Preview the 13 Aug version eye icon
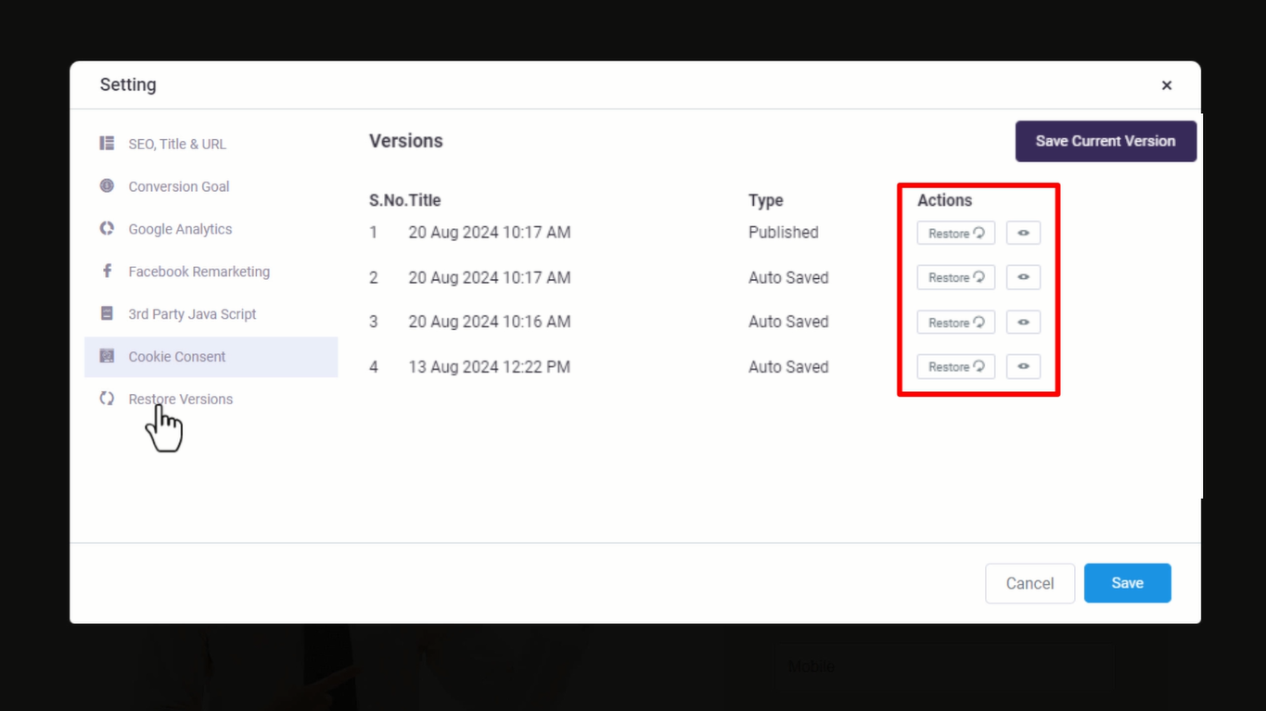This screenshot has width=1266, height=711. click(1023, 366)
